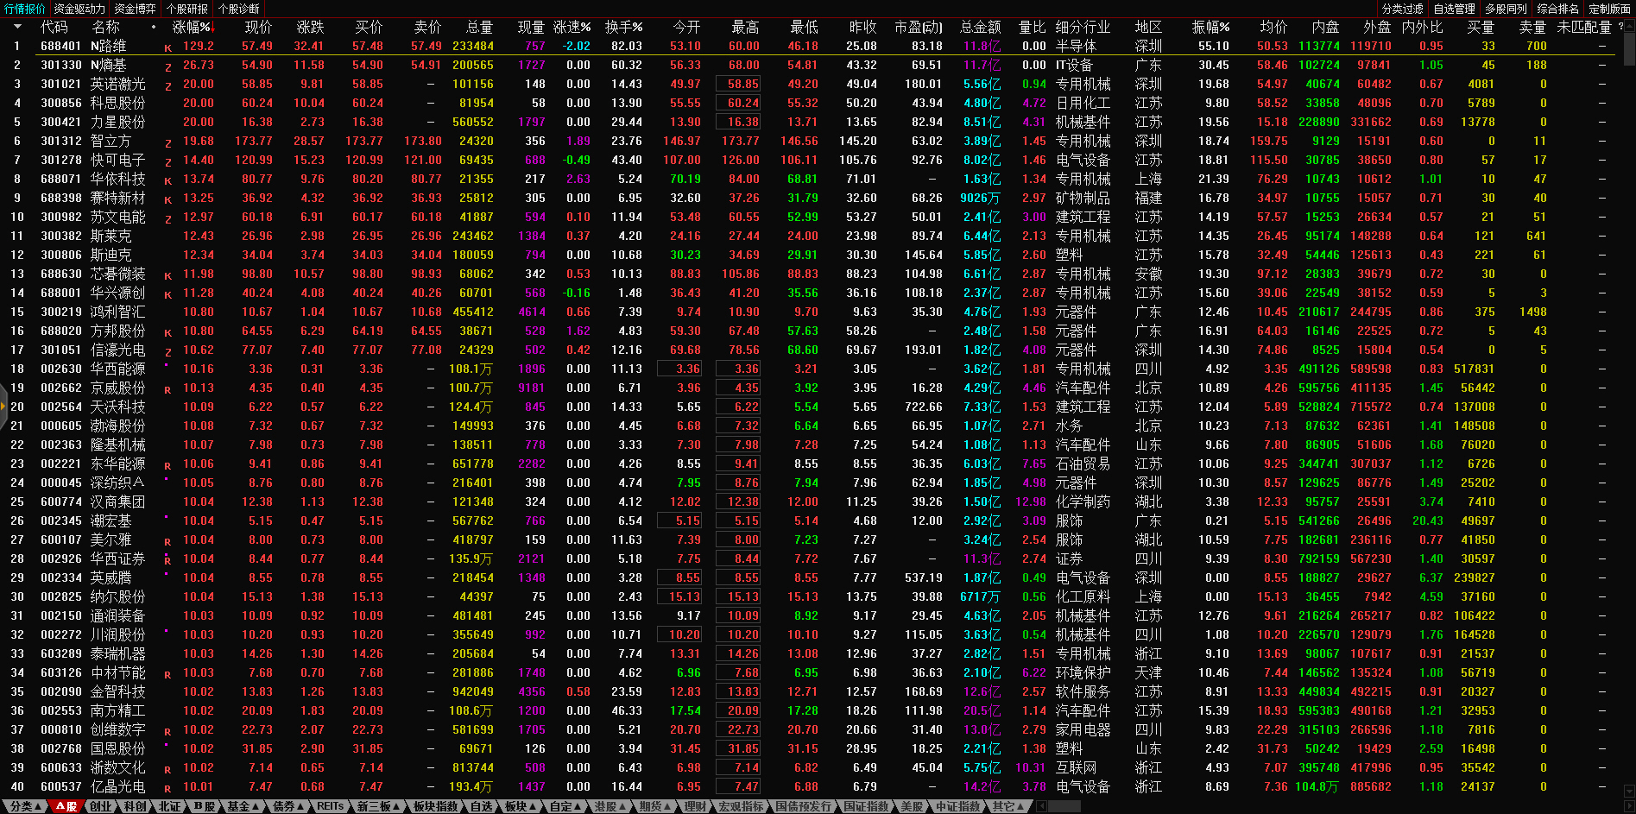Click the Z marker beside 英诺激光

pyautogui.click(x=167, y=85)
